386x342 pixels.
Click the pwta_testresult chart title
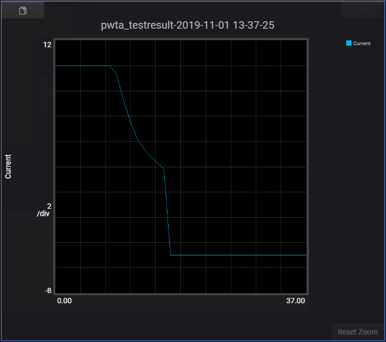(x=188, y=25)
